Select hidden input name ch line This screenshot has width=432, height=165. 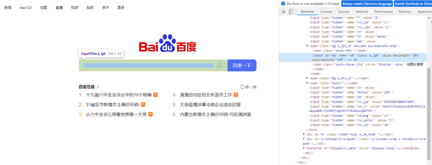(x=342, y=32)
